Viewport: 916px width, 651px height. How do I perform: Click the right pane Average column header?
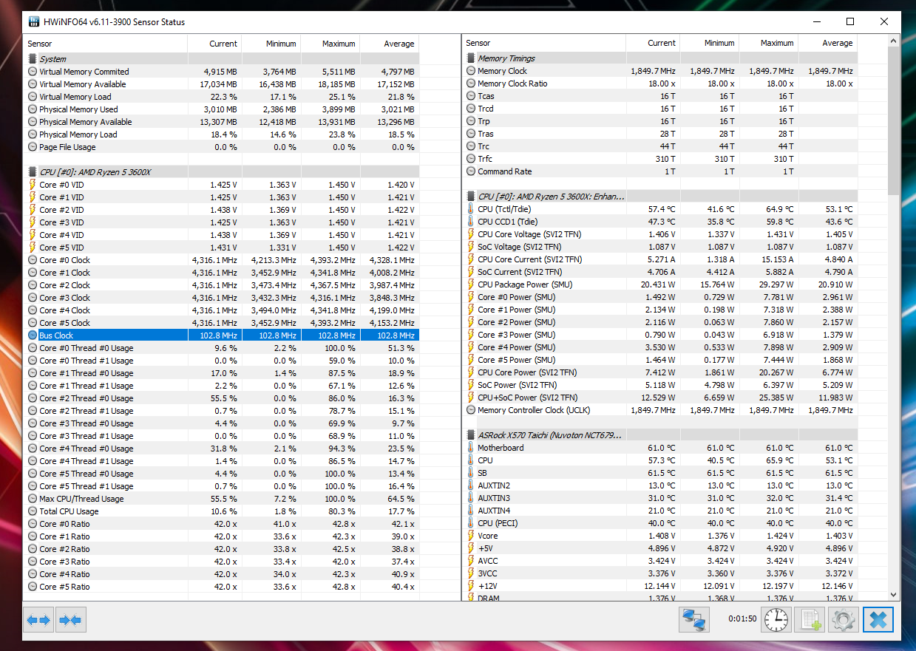click(828, 43)
